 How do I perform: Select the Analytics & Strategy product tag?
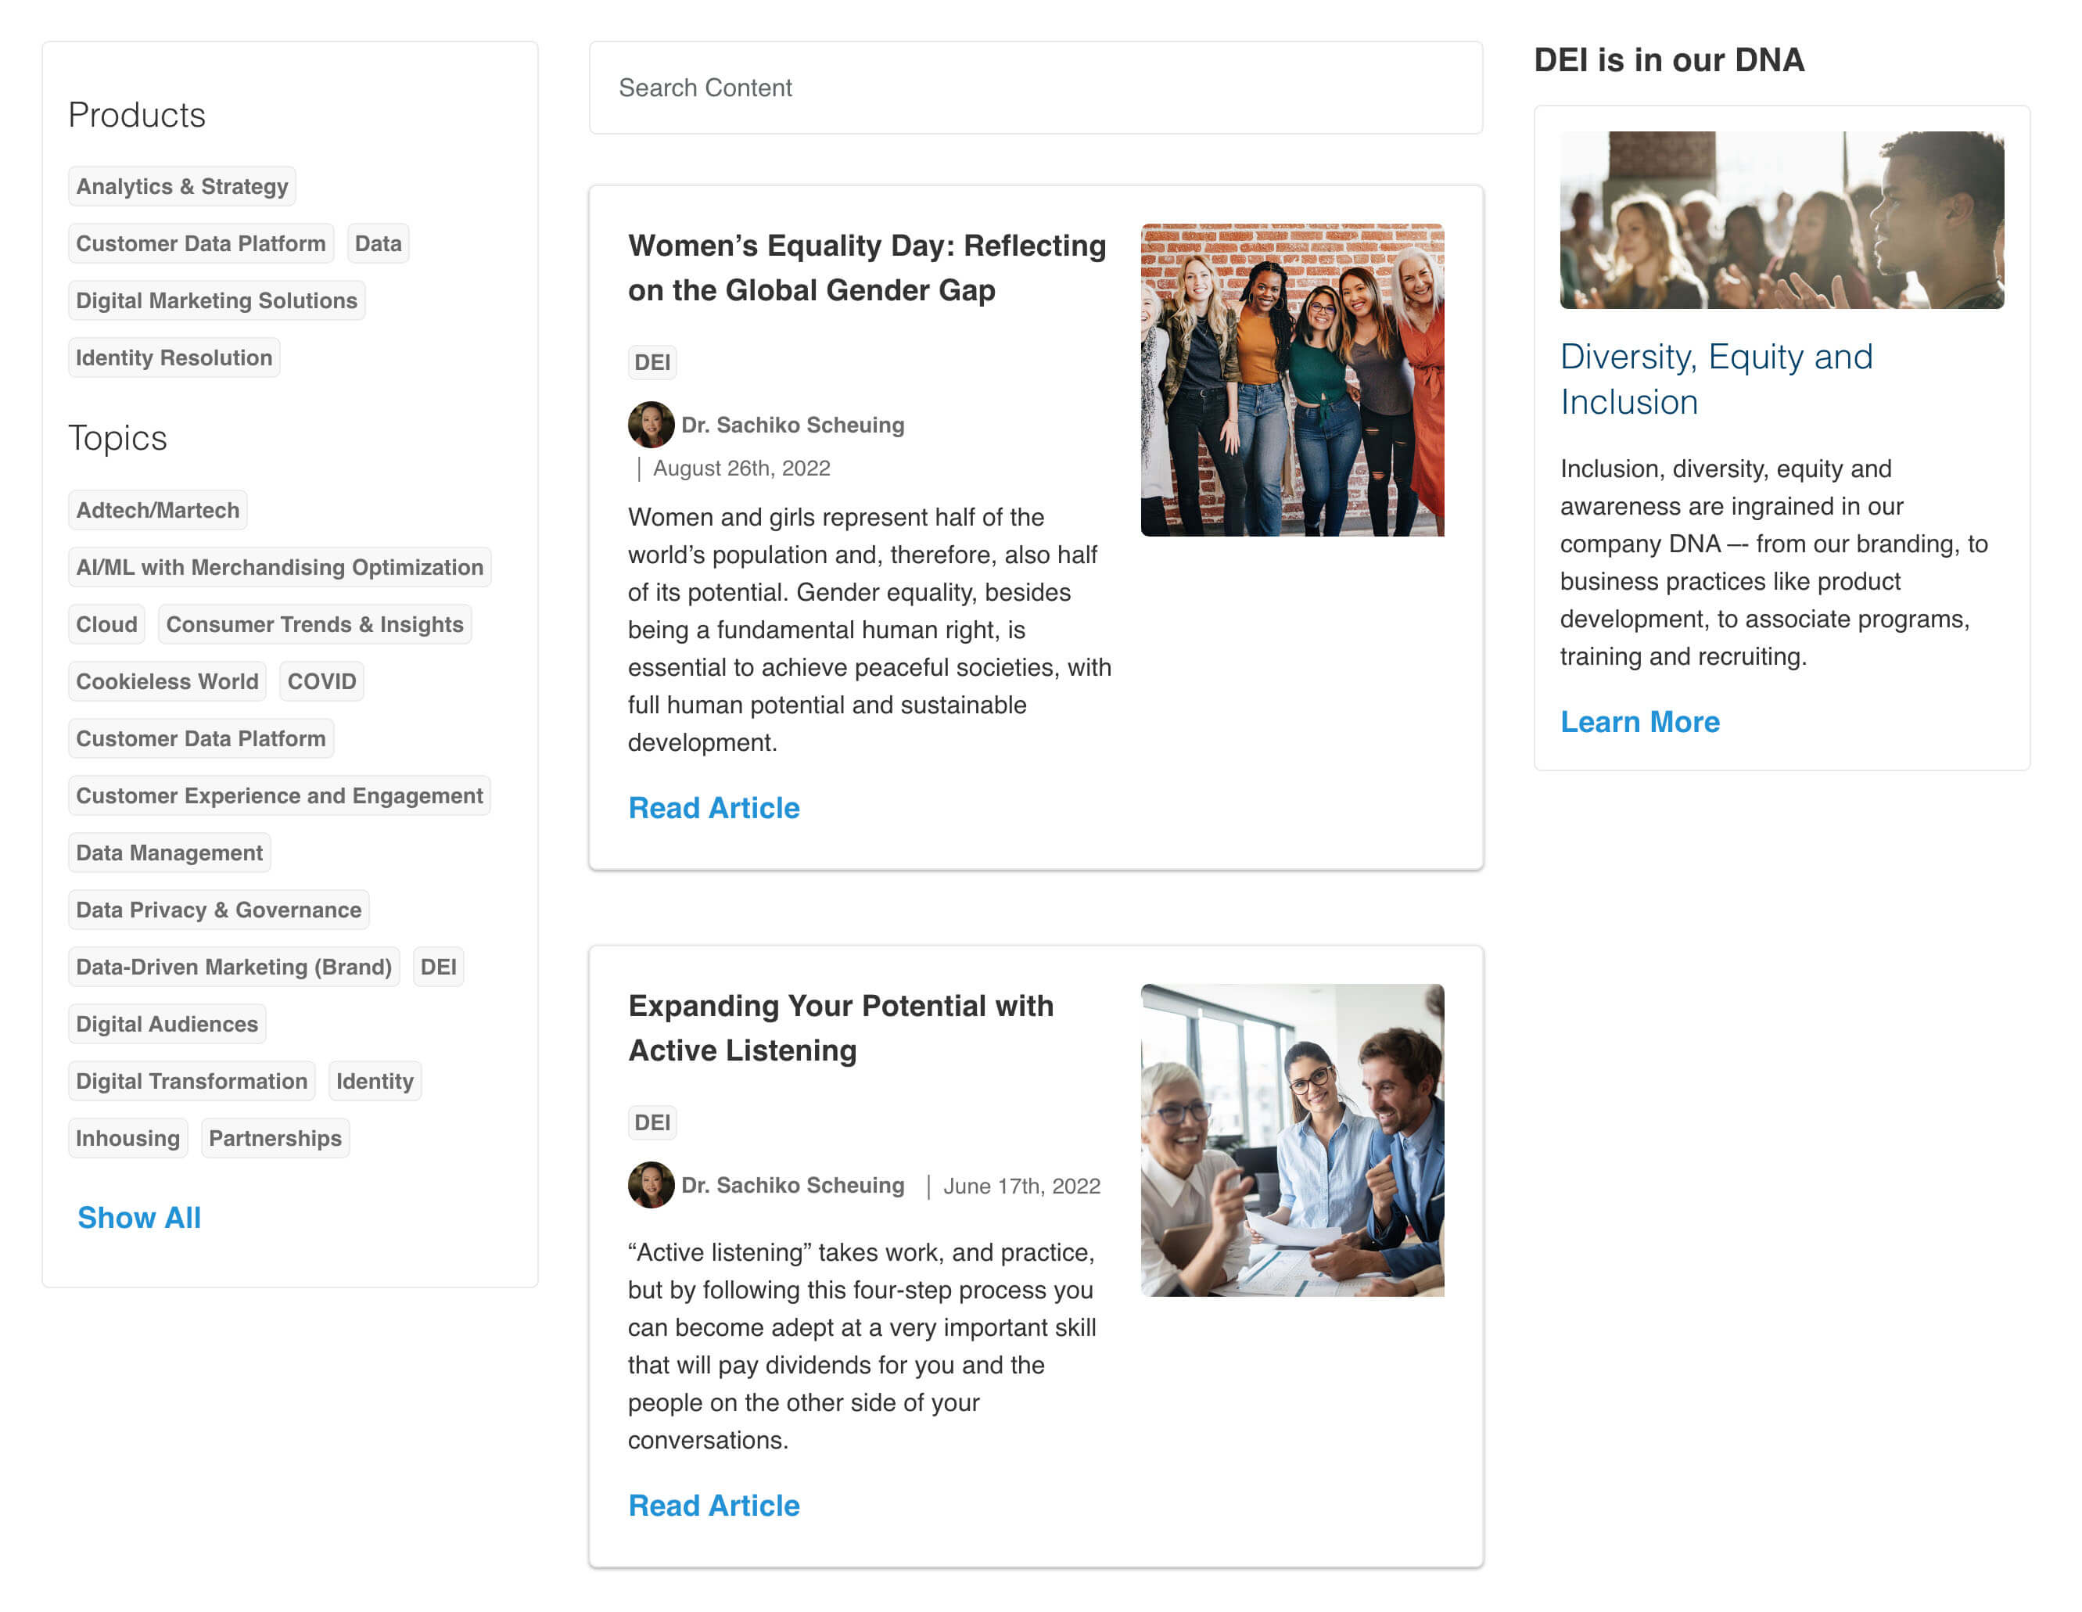pyautogui.click(x=182, y=187)
